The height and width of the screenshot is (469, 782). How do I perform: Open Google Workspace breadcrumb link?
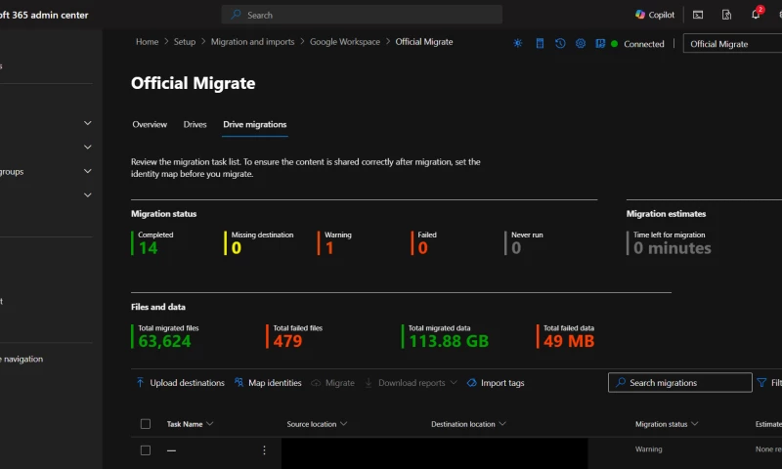345,42
